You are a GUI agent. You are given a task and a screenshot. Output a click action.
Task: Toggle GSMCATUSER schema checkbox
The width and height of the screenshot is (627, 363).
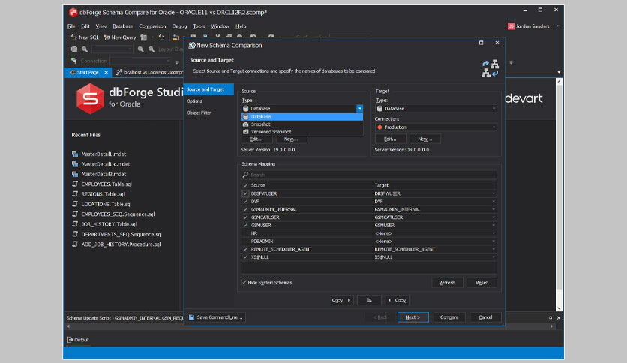[x=245, y=217]
